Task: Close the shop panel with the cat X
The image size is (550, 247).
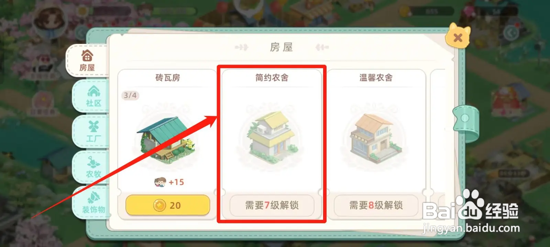Action: coord(458,37)
